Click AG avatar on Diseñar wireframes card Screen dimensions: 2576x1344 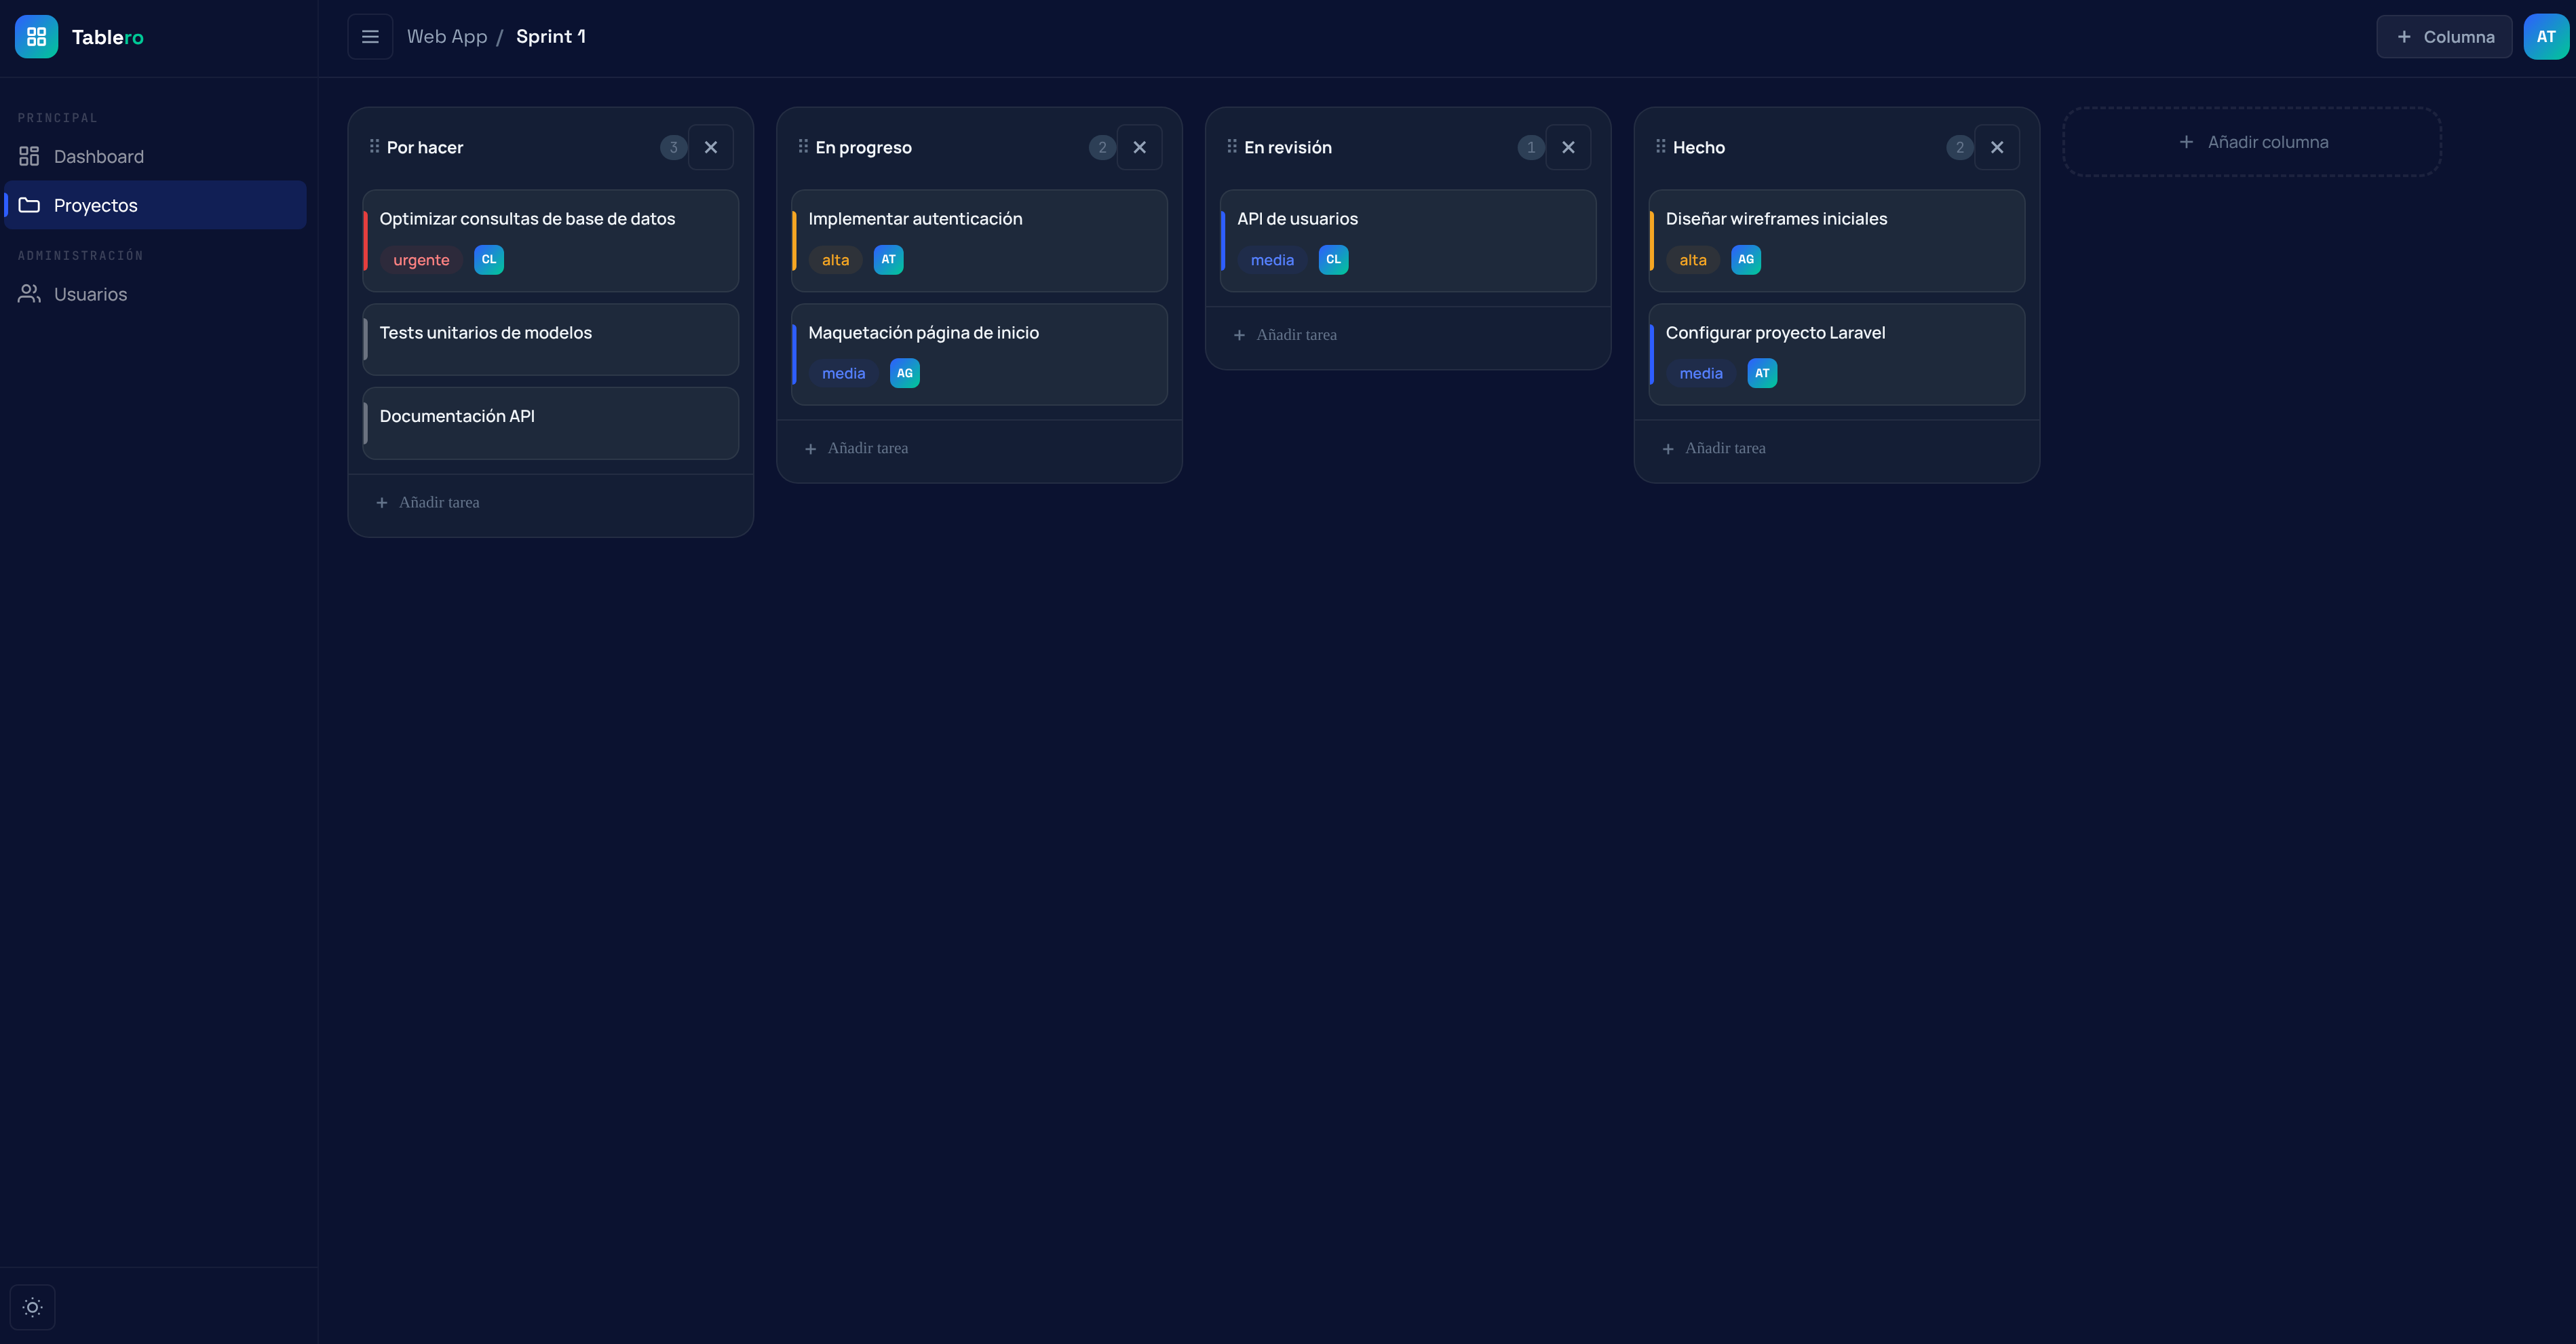(1746, 260)
